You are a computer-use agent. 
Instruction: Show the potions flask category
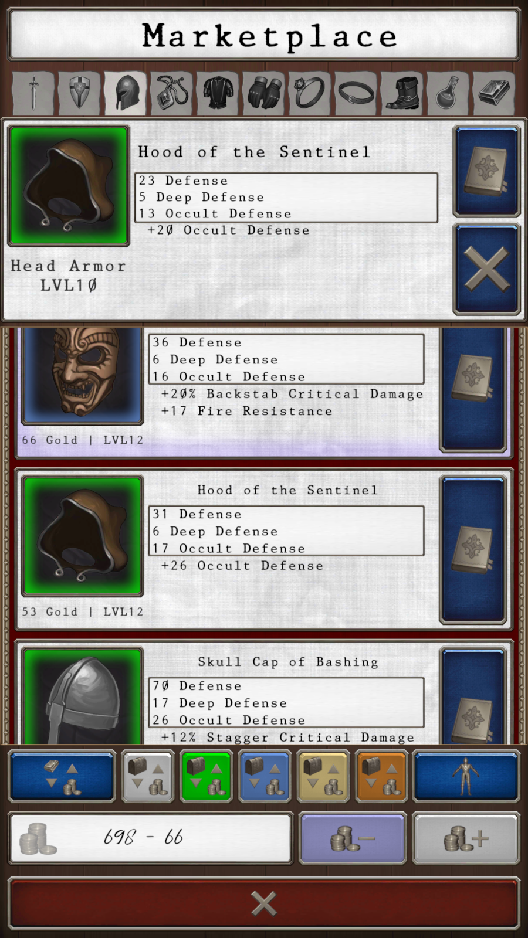point(448,93)
